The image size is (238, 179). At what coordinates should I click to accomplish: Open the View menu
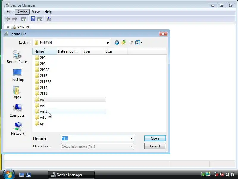tap(36, 12)
